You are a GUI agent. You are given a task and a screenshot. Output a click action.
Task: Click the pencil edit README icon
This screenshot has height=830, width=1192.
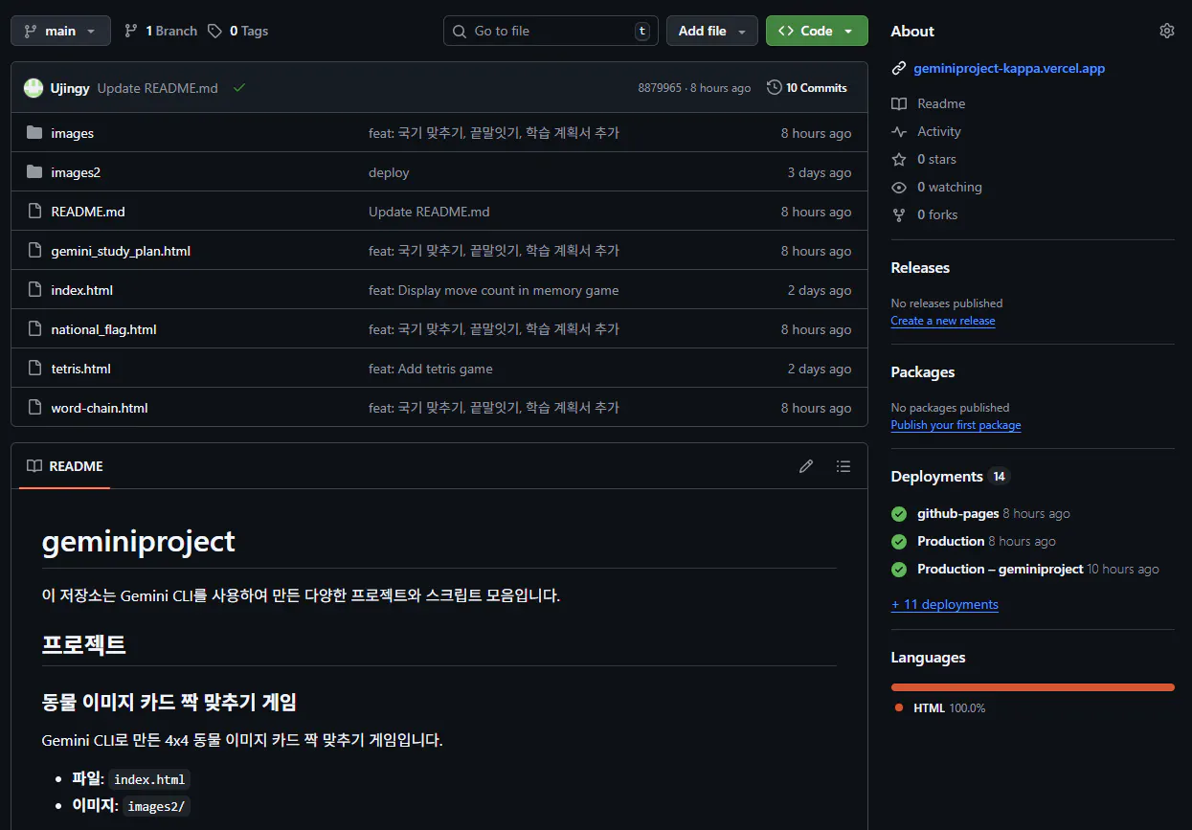pyautogui.click(x=806, y=466)
